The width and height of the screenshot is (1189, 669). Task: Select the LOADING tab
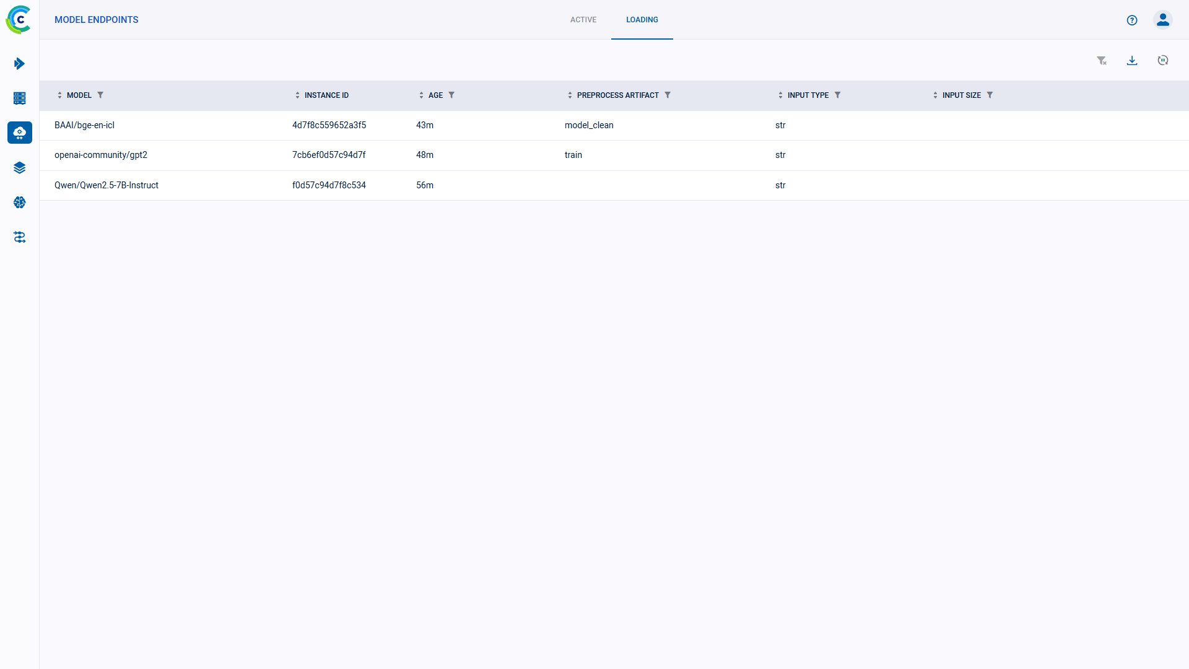642,20
